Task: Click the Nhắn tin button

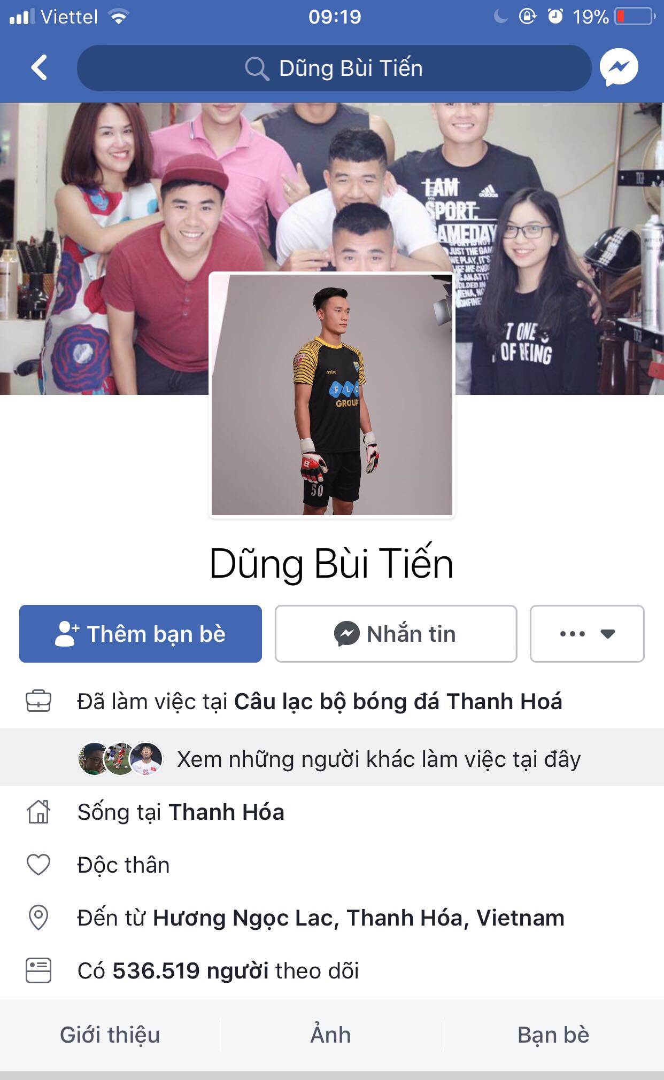Action: tap(396, 634)
